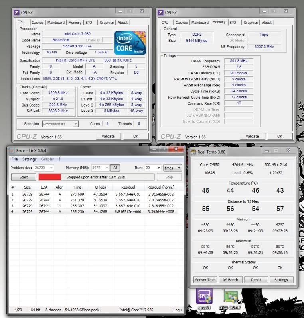Click the Real Temp title bar icon
This screenshot has height=318, width=304.
click(x=193, y=152)
